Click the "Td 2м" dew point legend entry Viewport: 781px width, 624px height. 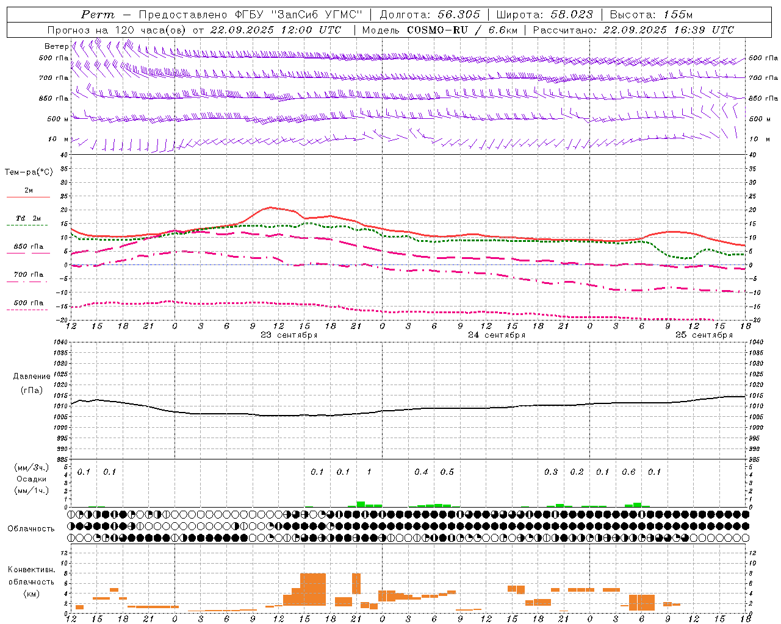(x=29, y=218)
